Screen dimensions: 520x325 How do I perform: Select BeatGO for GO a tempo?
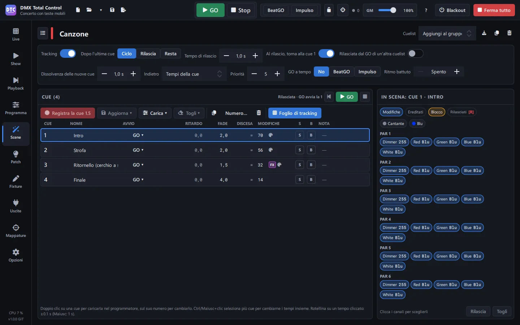click(342, 72)
